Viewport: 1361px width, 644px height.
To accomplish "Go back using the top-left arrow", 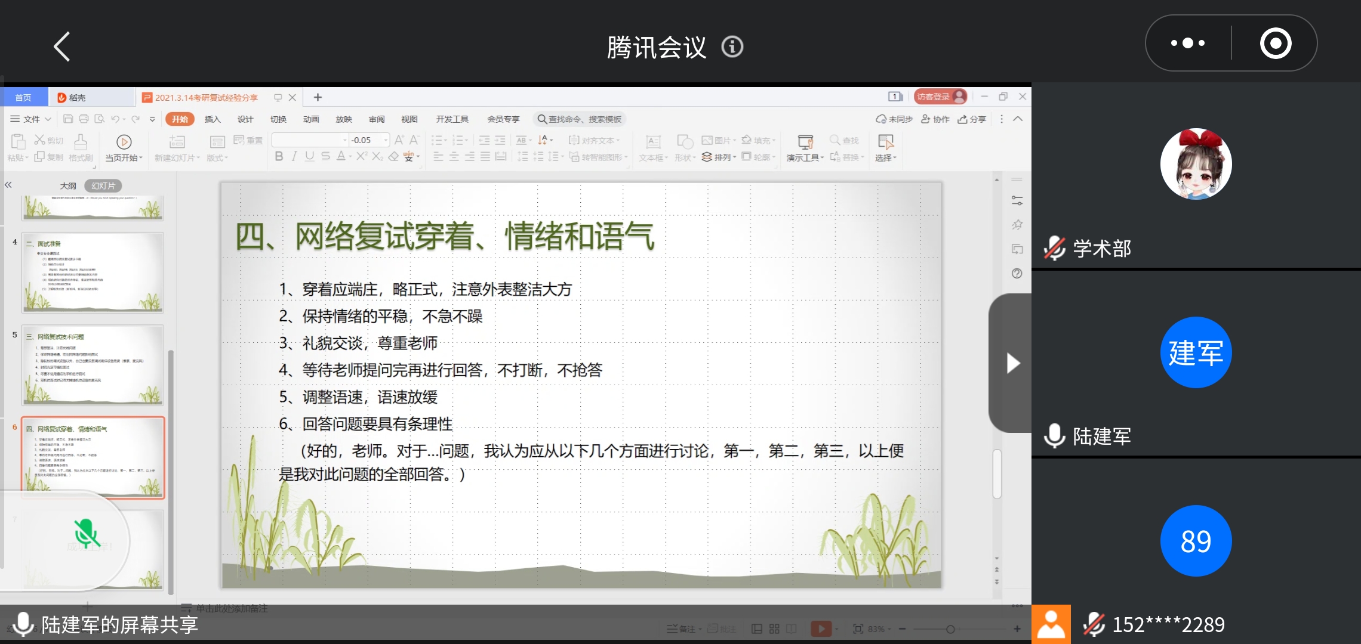I will pyautogui.click(x=62, y=47).
